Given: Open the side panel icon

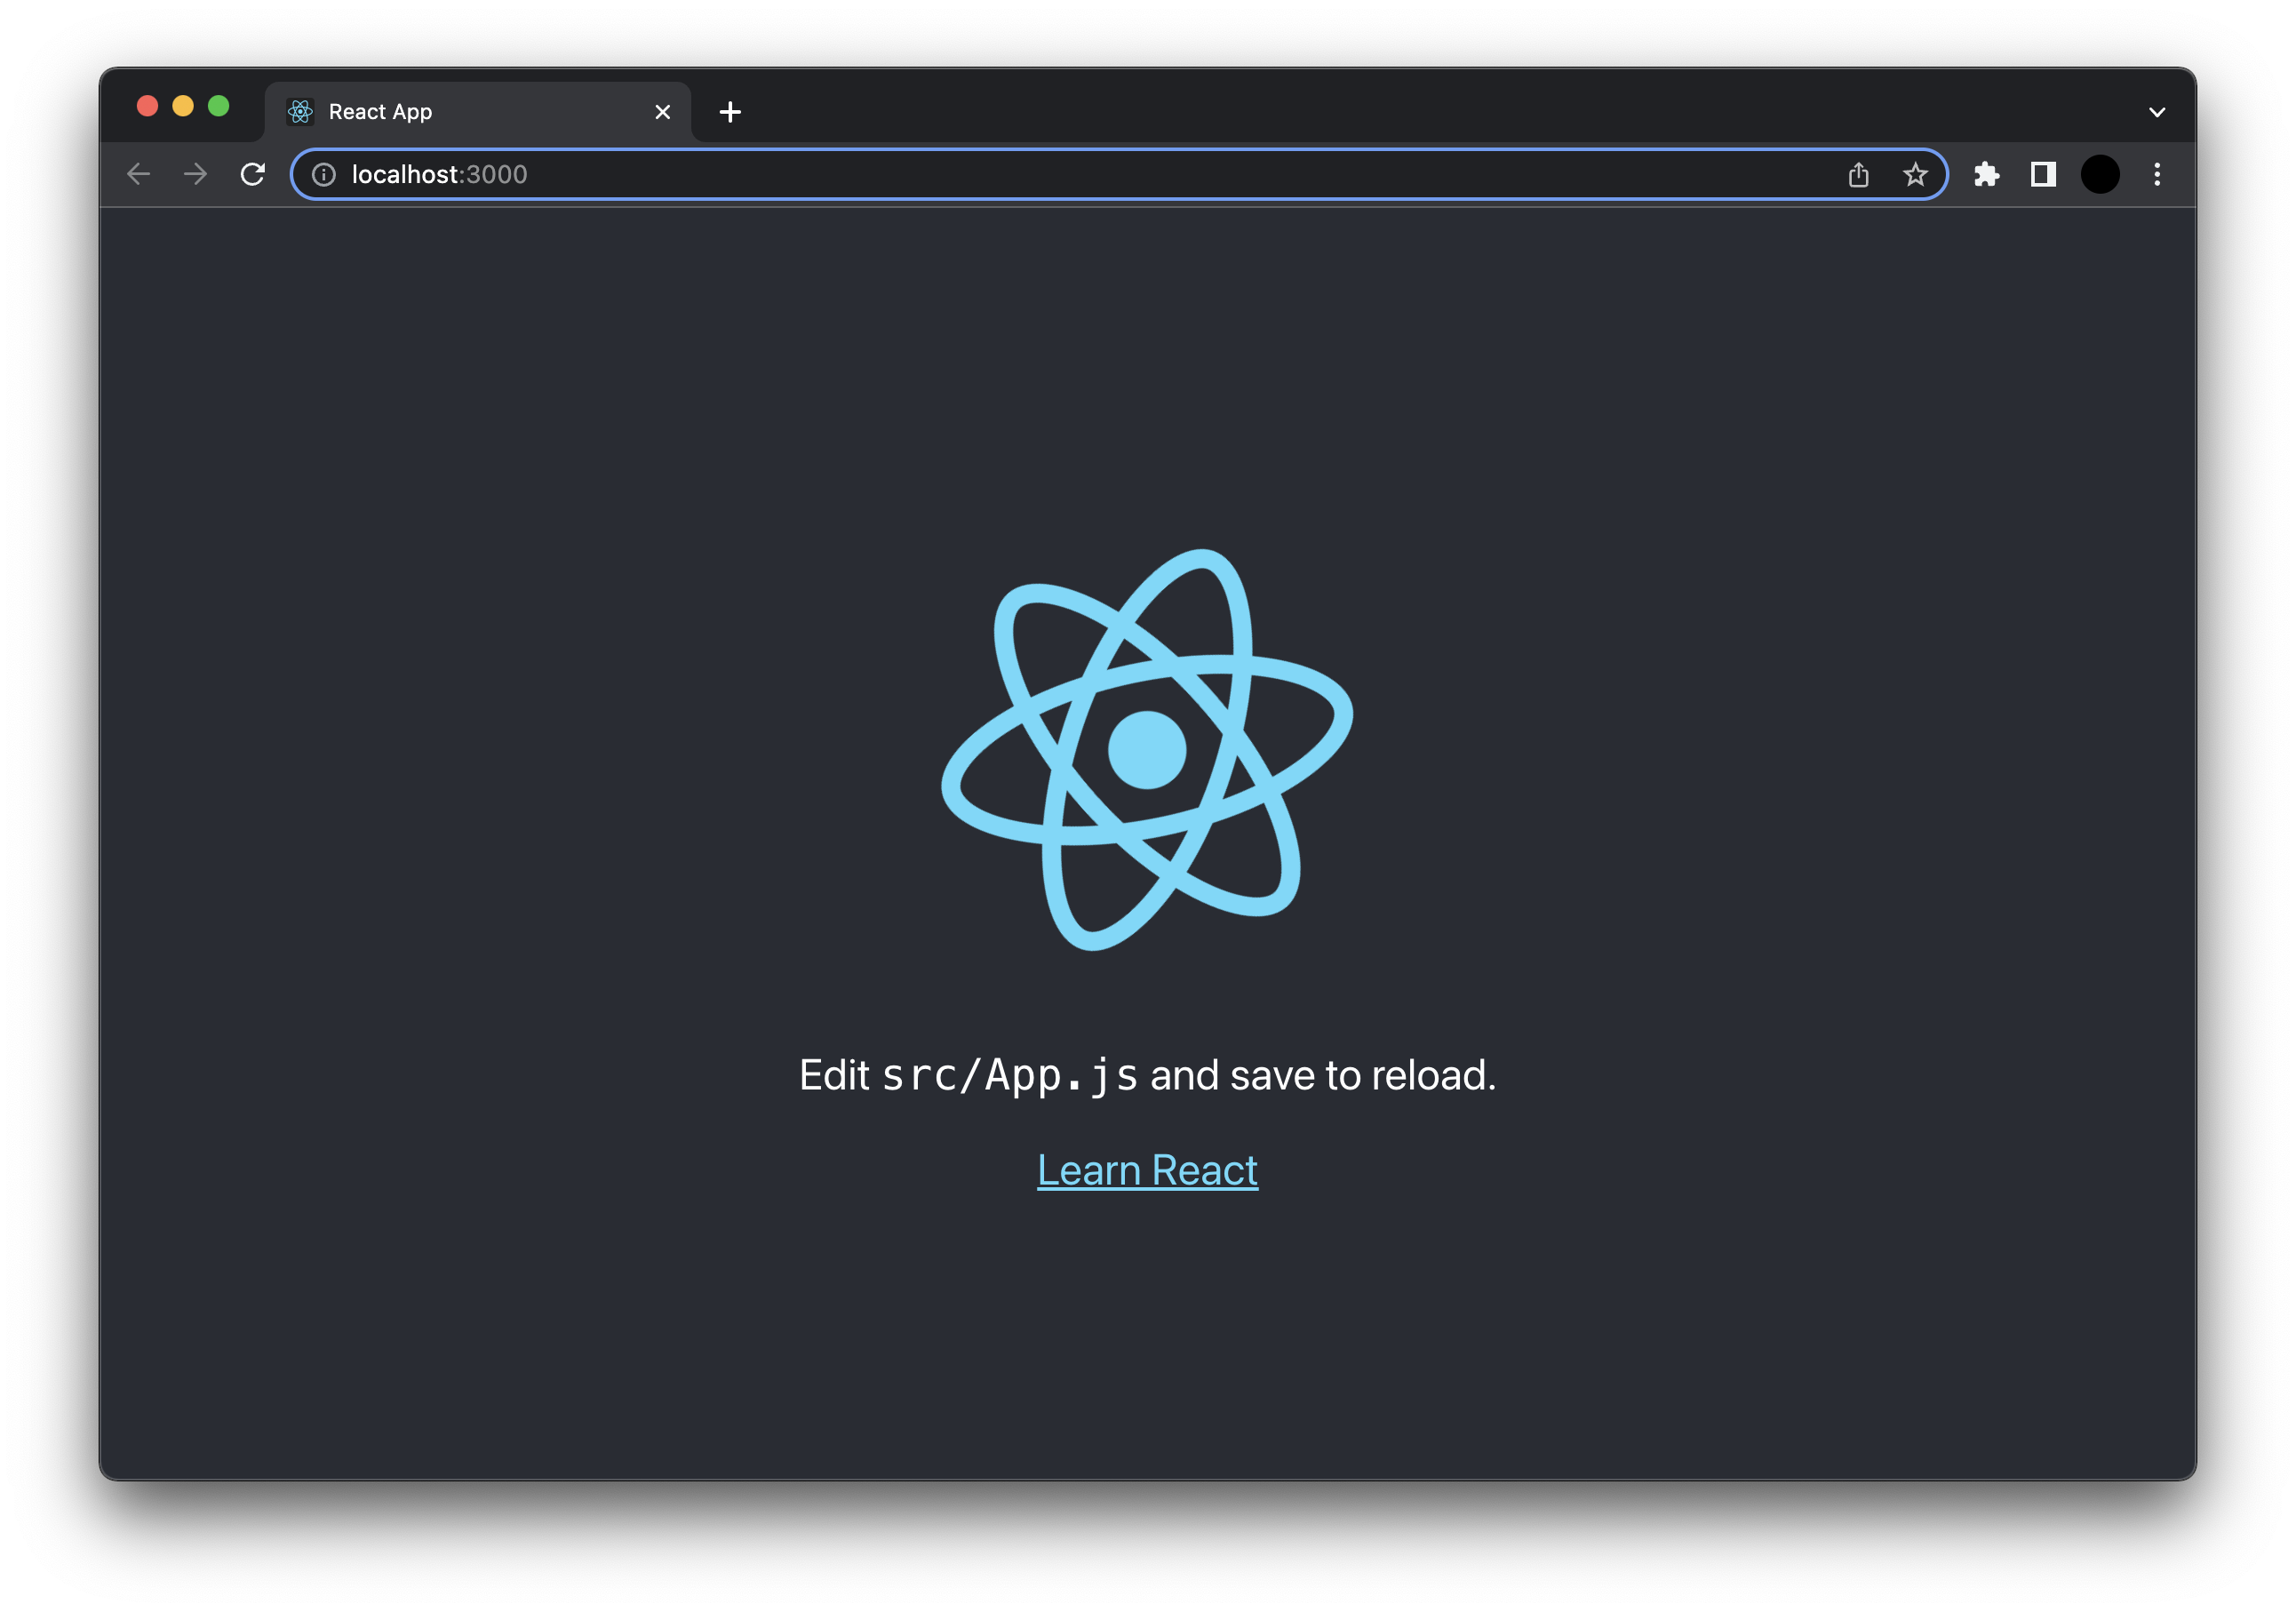Looking at the screenshot, I should [x=2043, y=174].
